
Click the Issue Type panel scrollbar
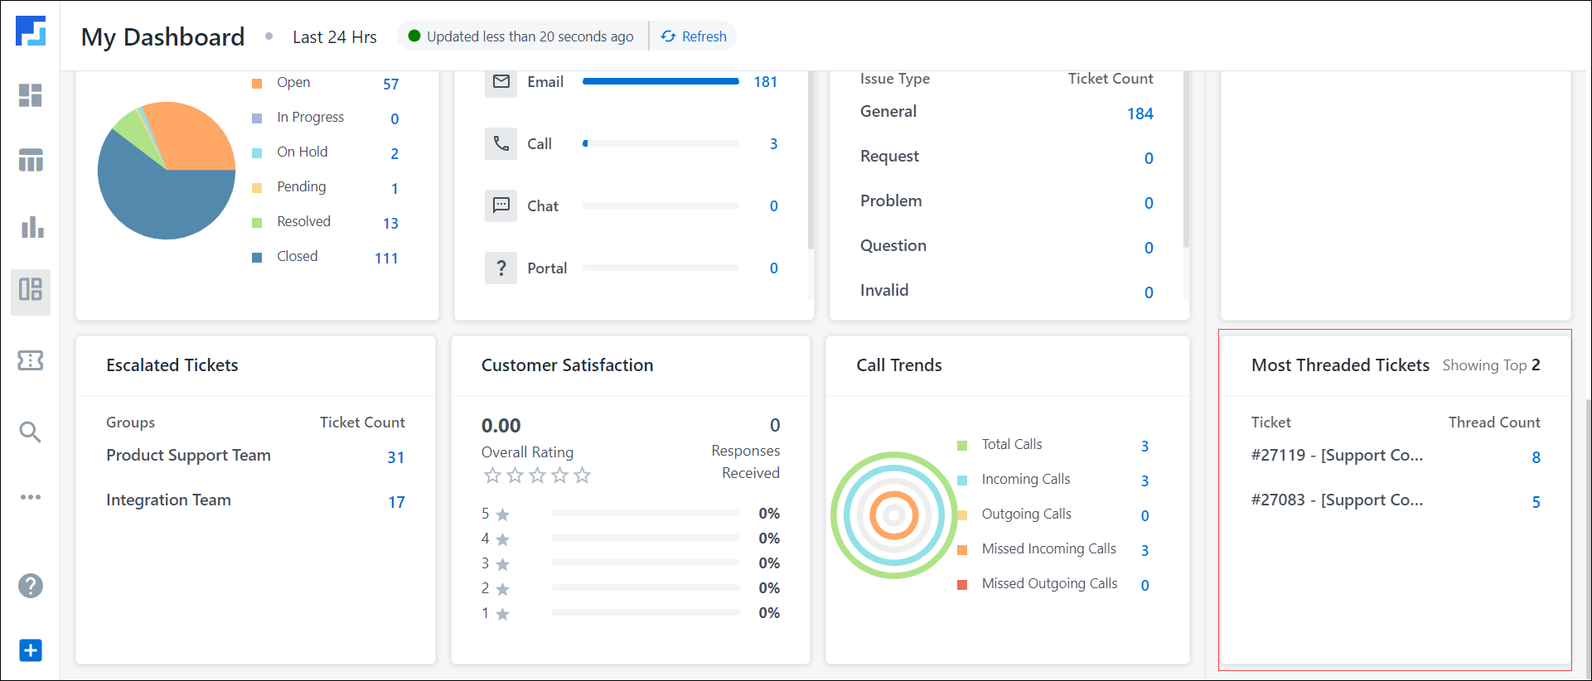[1186, 159]
